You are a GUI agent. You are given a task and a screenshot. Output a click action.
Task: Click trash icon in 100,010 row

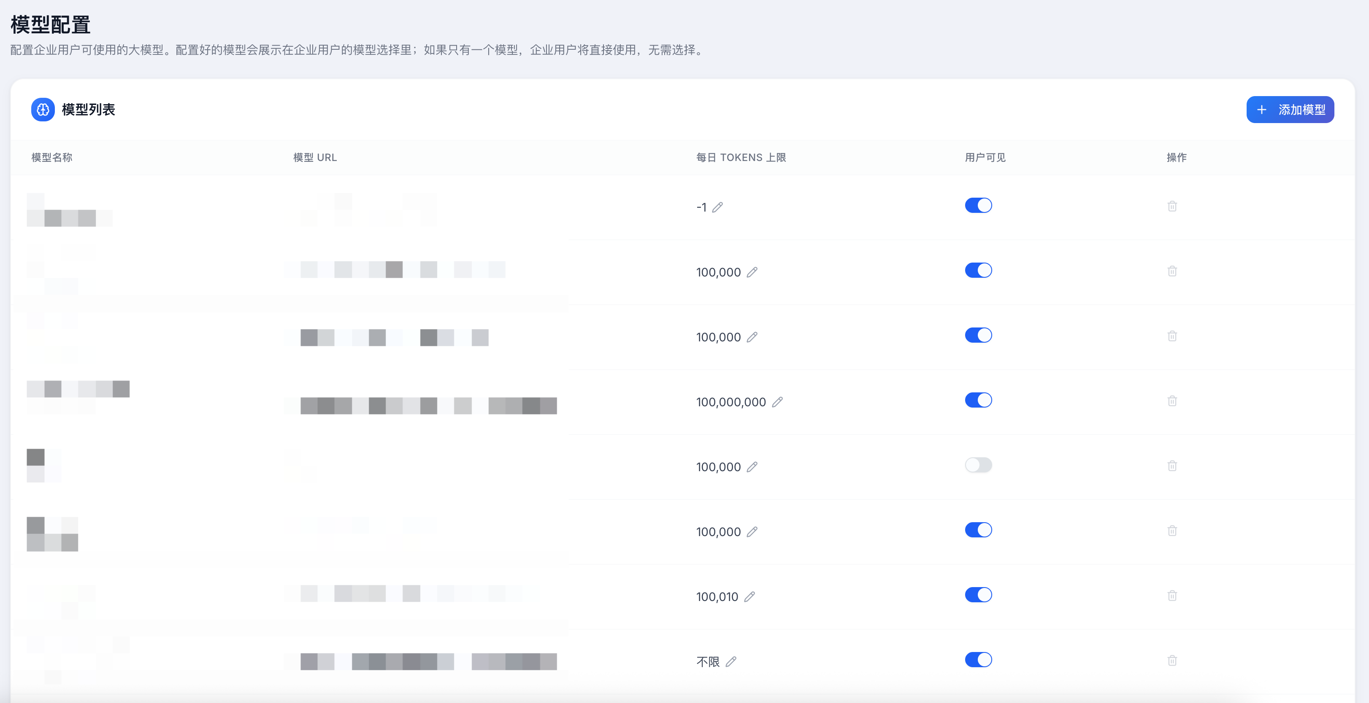(1172, 596)
